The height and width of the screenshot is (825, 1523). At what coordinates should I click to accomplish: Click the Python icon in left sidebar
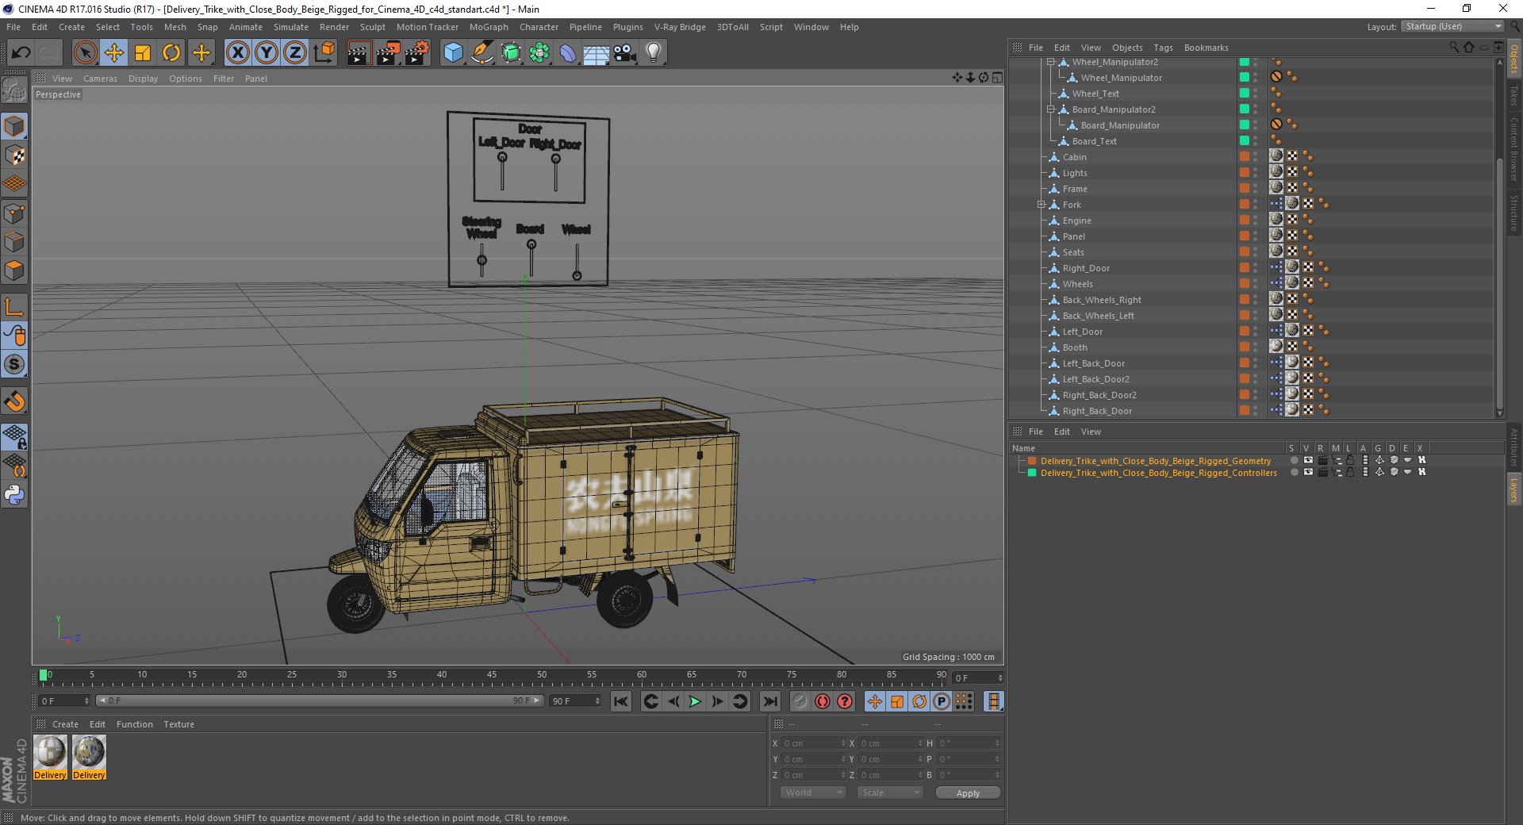coord(14,495)
